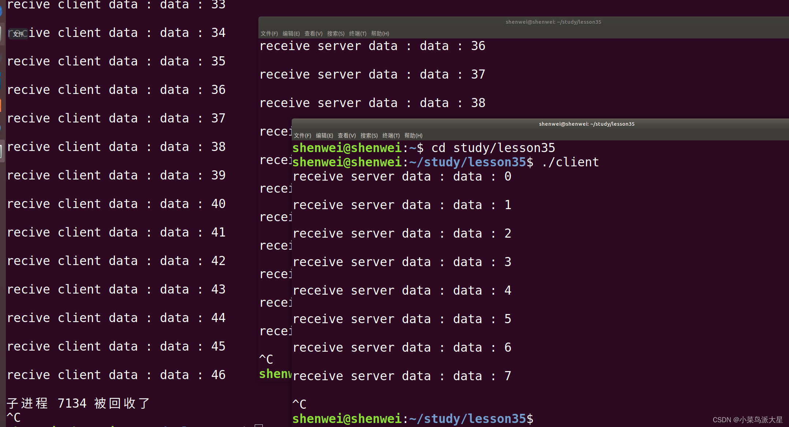The image size is (789, 427).
Task: Focus the last prompt line in front terminal
Action: click(x=412, y=419)
